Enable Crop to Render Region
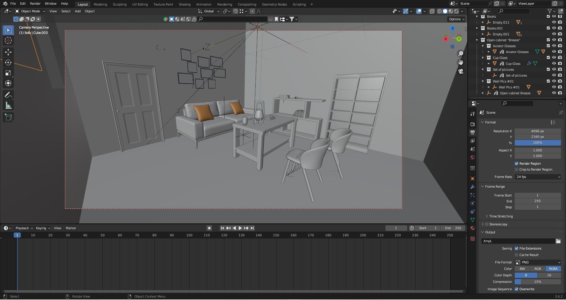 click(x=516, y=169)
